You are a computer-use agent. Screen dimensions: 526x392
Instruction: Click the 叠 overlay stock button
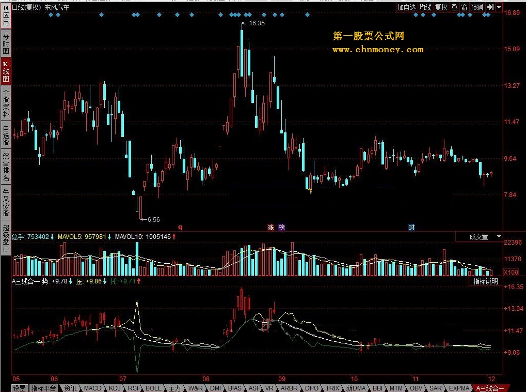(x=454, y=7)
